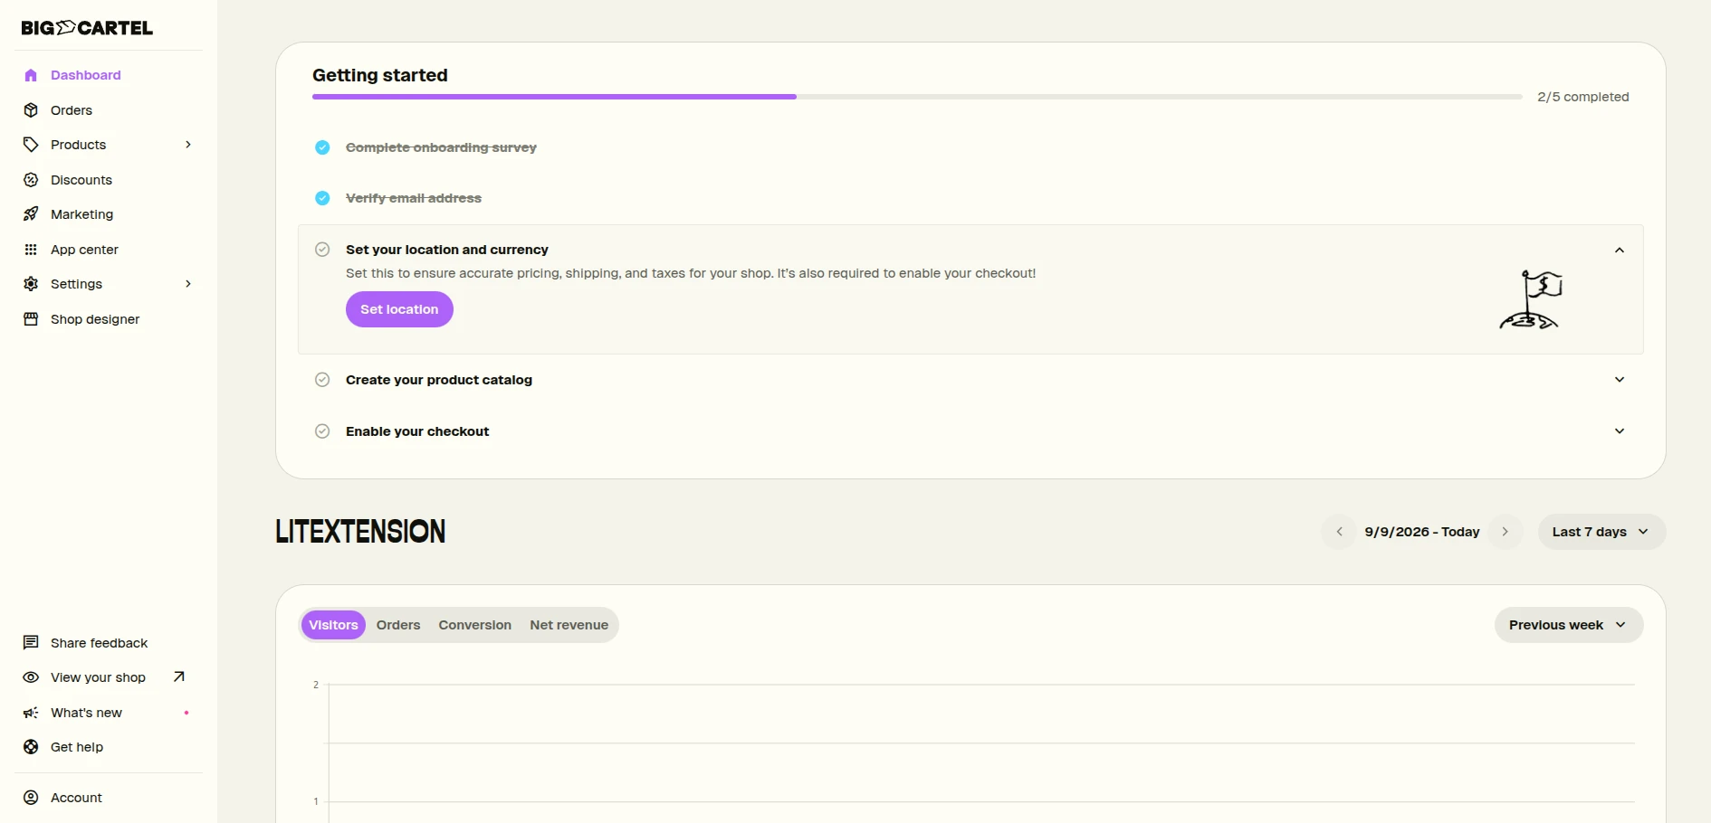The image size is (1711, 823).
Task: Click the Getting started progress bar
Action: [x=917, y=97]
